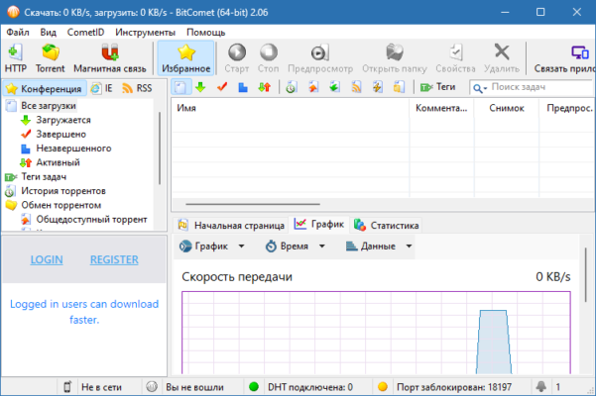Click the lightning page filter icon
This screenshot has width=596, height=396.
point(377,87)
